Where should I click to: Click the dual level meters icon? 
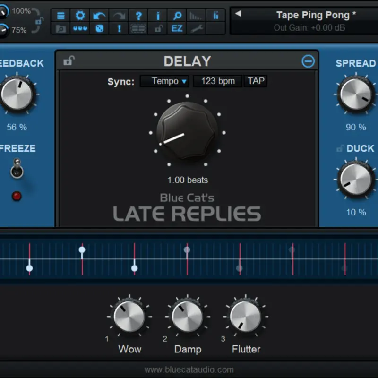coord(215,16)
